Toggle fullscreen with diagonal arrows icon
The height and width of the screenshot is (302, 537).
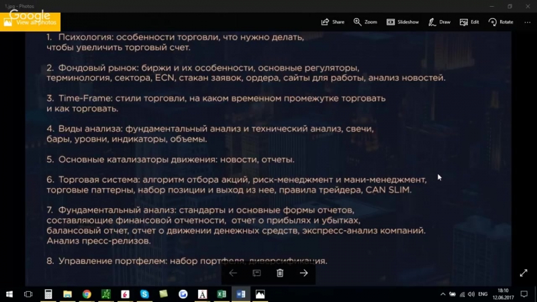(x=524, y=273)
